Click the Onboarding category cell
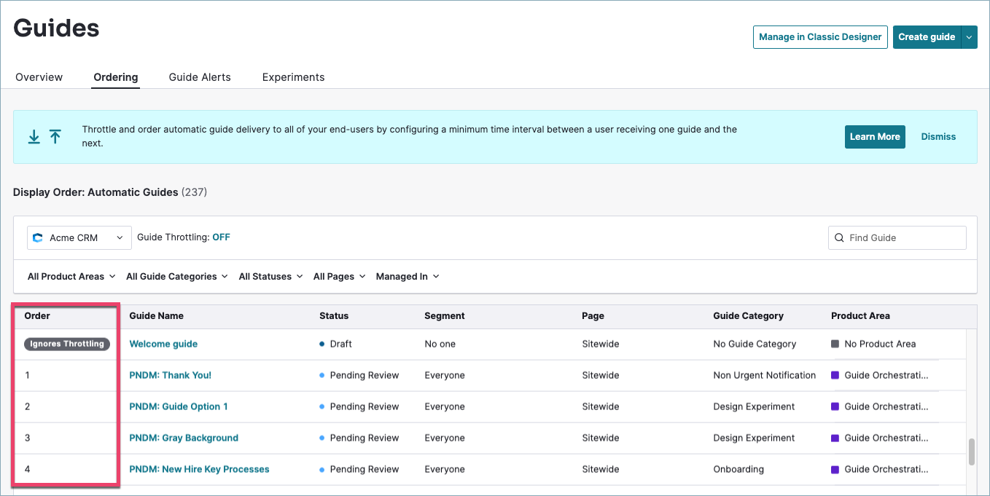 pos(738,469)
